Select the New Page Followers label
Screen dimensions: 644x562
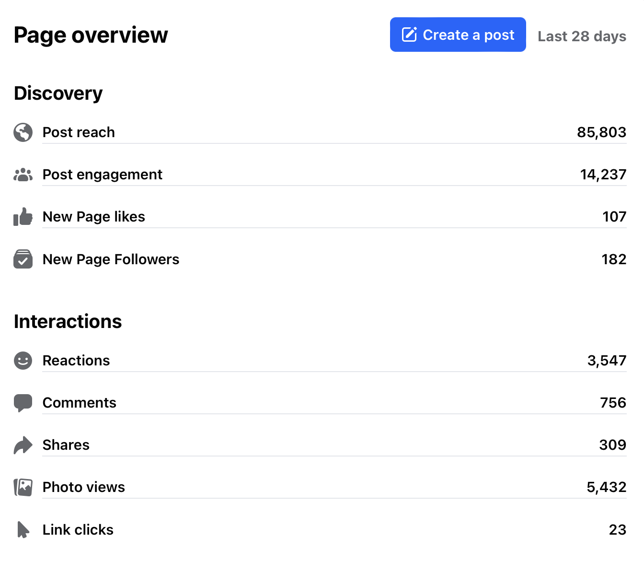coord(111,259)
